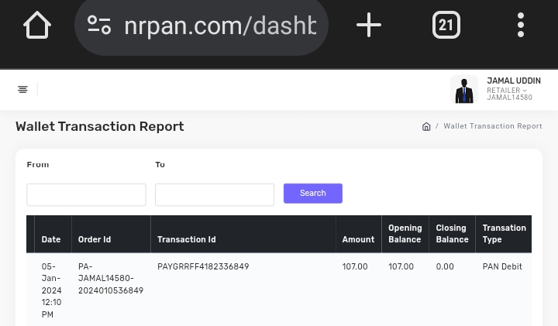Click the From date input field

pyautogui.click(x=86, y=194)
